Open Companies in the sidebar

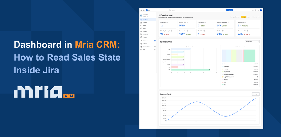(148, 34)
